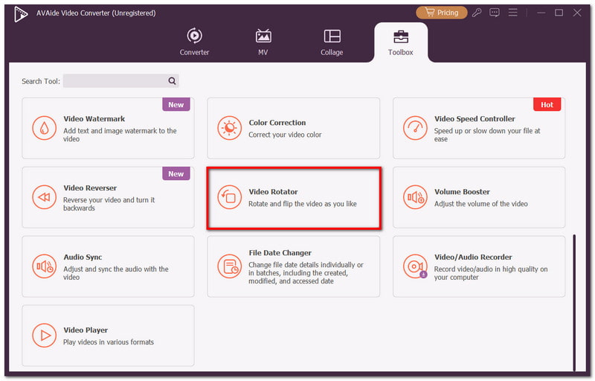This screenshot has height=381, width=595.
Task: Click the Video Rotator rotate icon
Action: 229,197
